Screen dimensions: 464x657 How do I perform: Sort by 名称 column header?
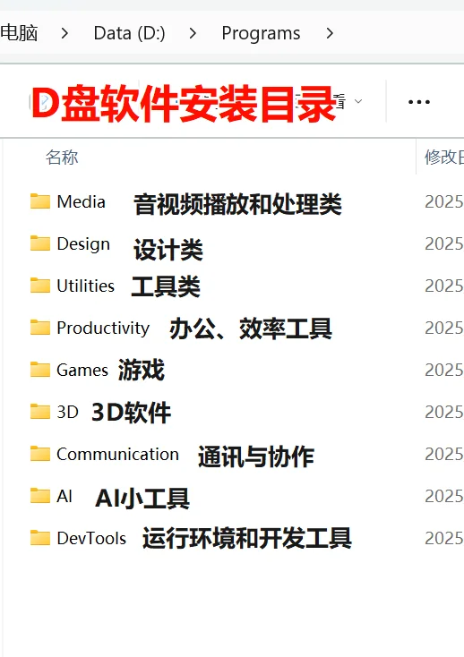pos(62,158)
